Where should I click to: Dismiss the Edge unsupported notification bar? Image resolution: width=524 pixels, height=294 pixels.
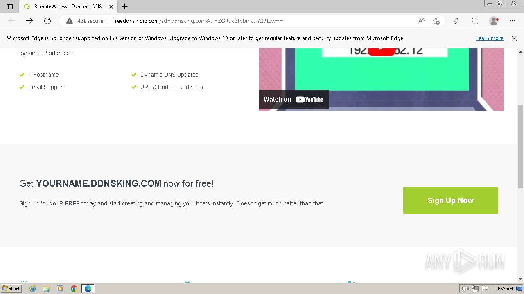point(514,38)
